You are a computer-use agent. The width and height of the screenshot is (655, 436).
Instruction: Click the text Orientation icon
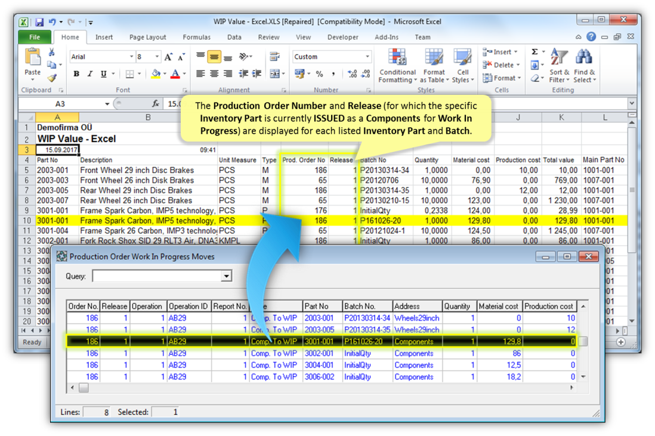[x=244, y=57]
